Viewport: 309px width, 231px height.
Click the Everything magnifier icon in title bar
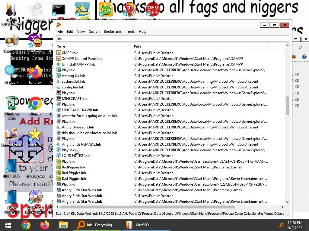coord(58,25)
